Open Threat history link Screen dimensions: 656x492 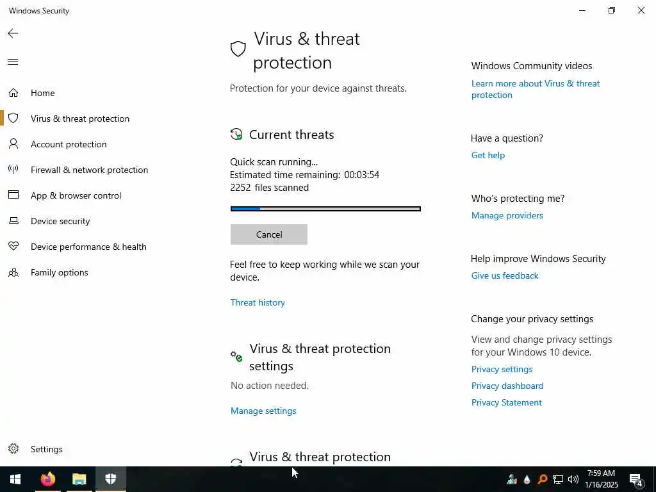(258, 302)
